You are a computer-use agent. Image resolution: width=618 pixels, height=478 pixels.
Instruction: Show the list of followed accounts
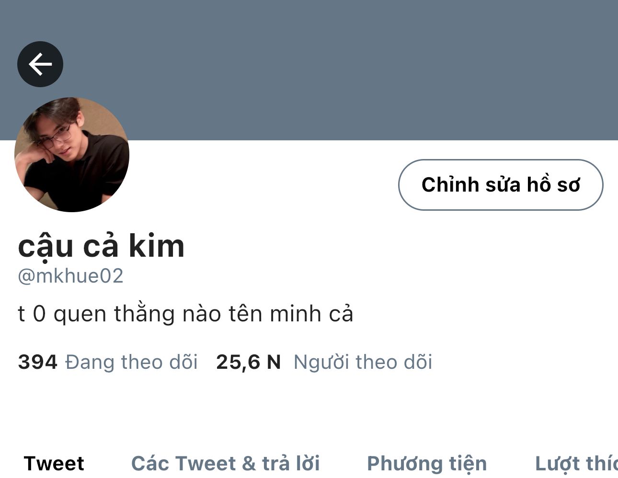coord(108,362)
